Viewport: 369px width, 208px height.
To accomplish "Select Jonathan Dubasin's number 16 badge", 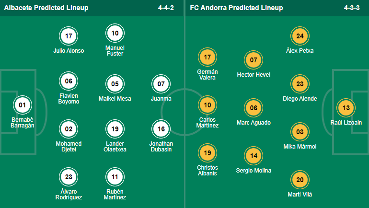I will coord(161,129).
